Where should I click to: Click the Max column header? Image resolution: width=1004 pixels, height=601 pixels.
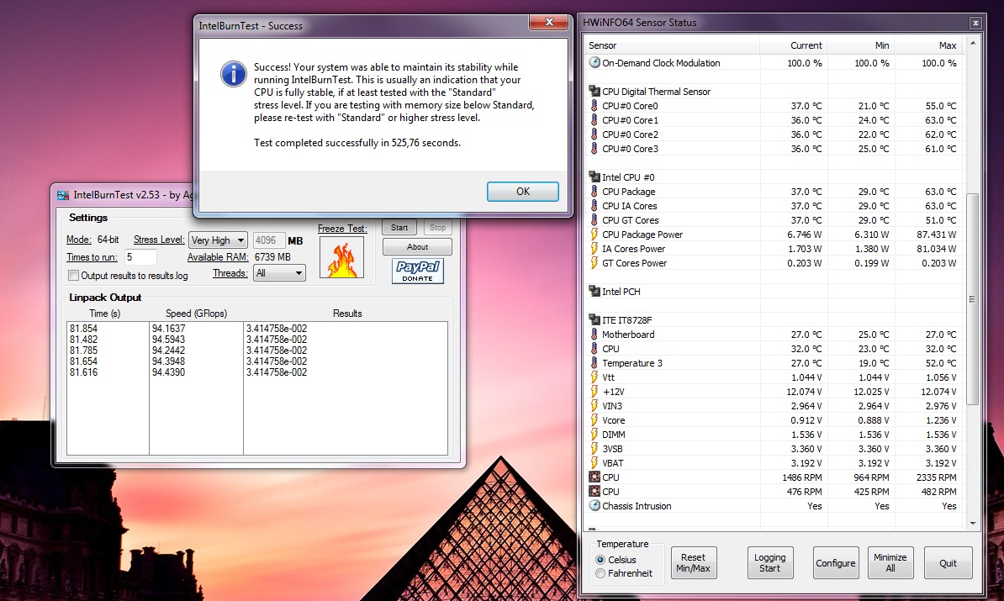928,45
